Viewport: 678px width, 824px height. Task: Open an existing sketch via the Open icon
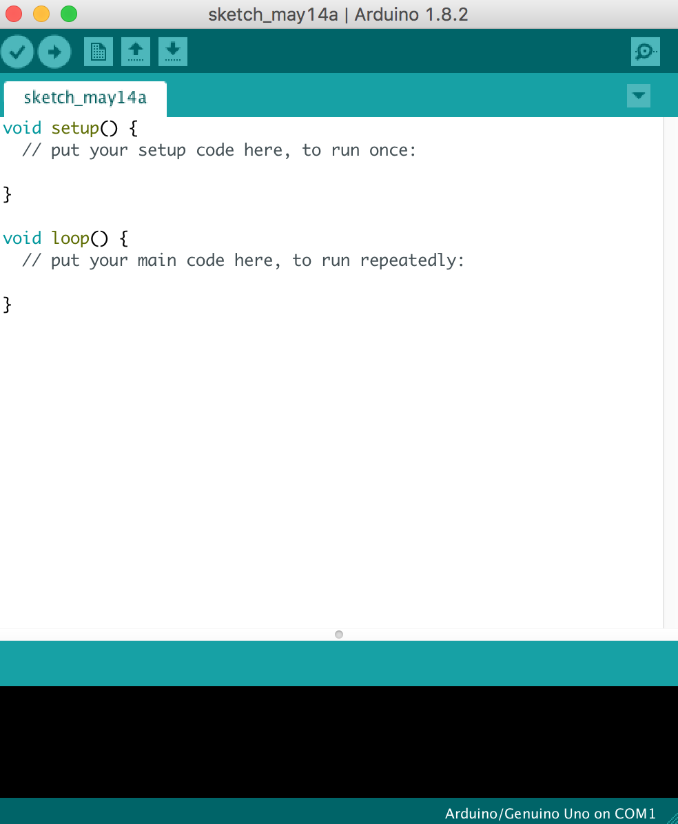[x=136, y=51]
